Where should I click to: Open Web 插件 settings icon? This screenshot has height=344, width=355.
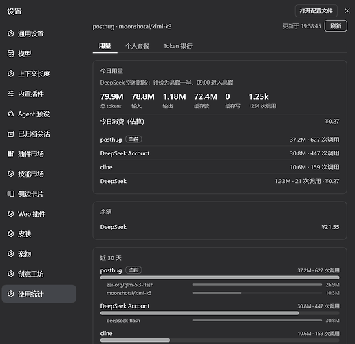tap(10, 214)
